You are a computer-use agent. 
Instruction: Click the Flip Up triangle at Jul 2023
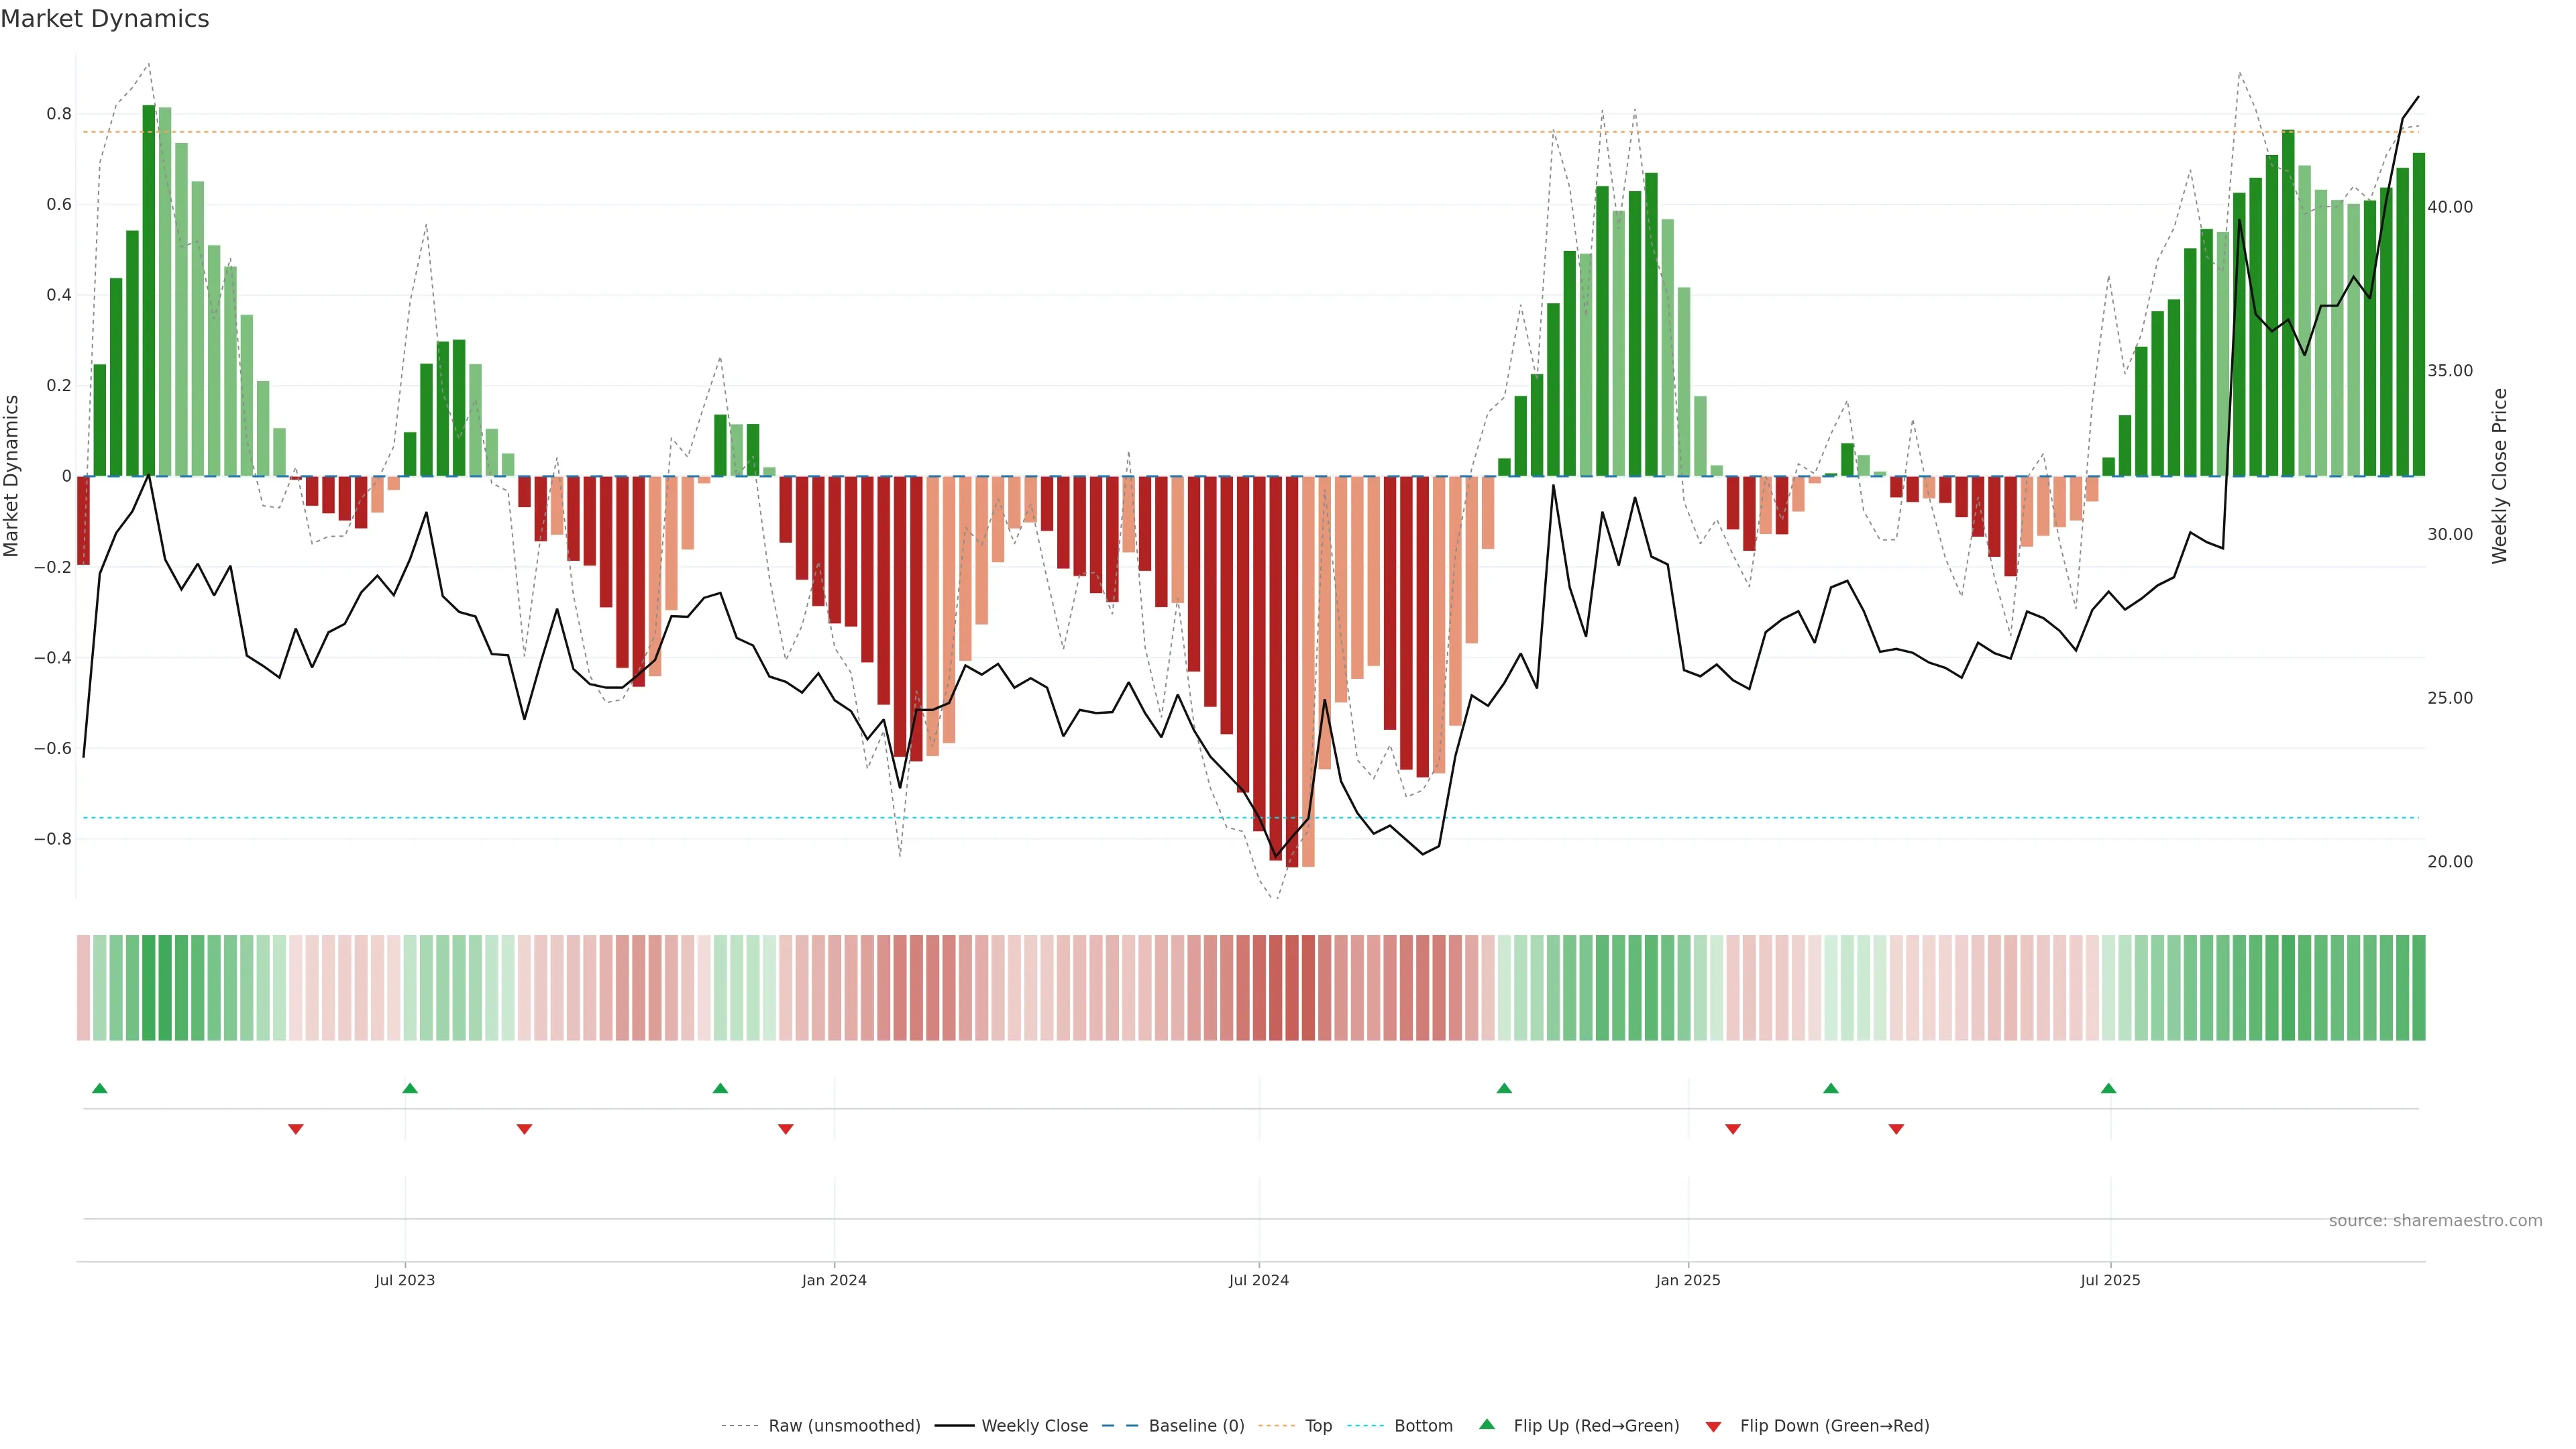(x=410, y=1088)
